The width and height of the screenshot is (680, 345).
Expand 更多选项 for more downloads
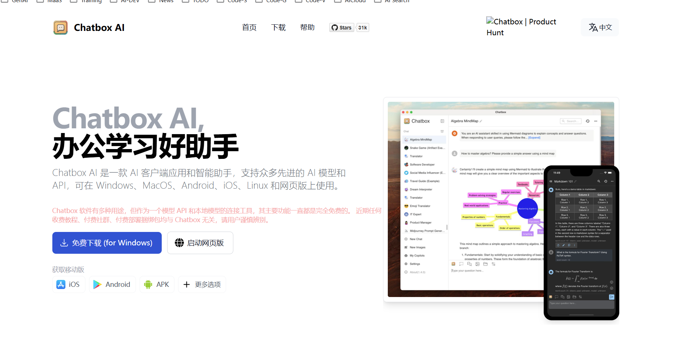[x=202, y=285]
